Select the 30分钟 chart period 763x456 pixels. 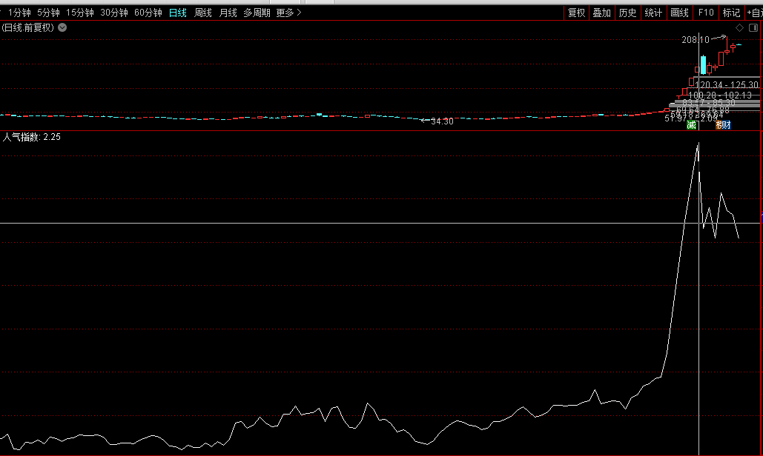coord(114,13)
